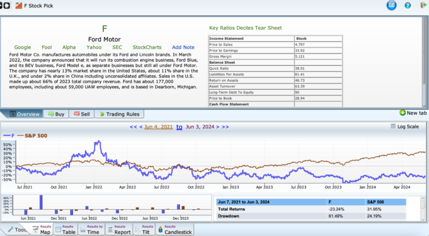429x236 pixels.
Task: Click the Drawdown row label
Action: 228,216
